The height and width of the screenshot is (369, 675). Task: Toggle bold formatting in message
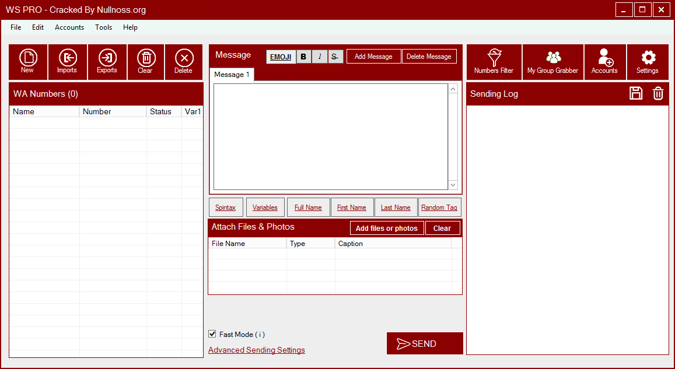pyautogui.click(x=303, y=57)
